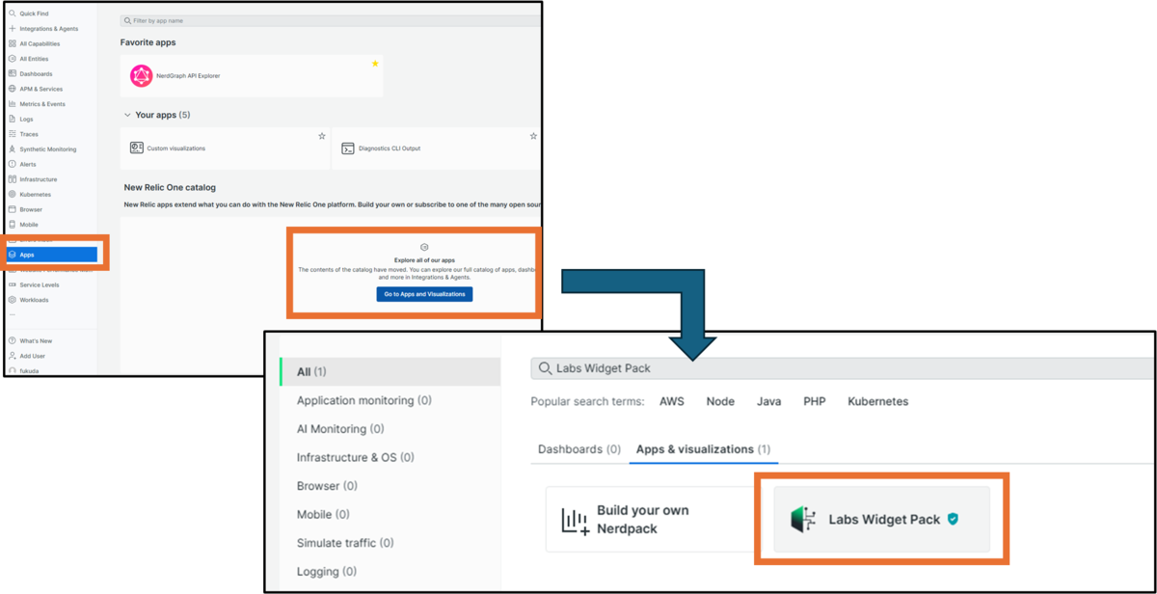Open the Diagnostics CLI Output app
The image size is (1157, 594).
[x=436, y=148]
